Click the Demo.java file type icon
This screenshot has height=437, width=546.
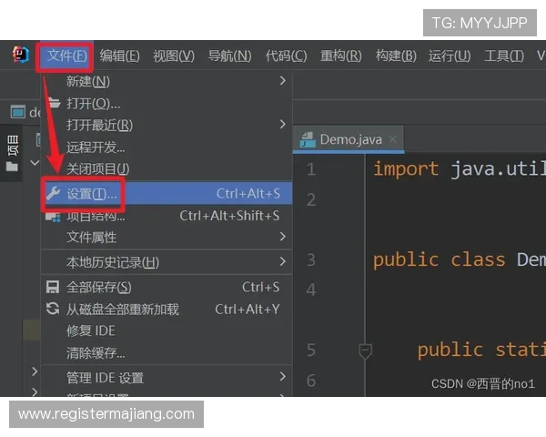(308, 139)
